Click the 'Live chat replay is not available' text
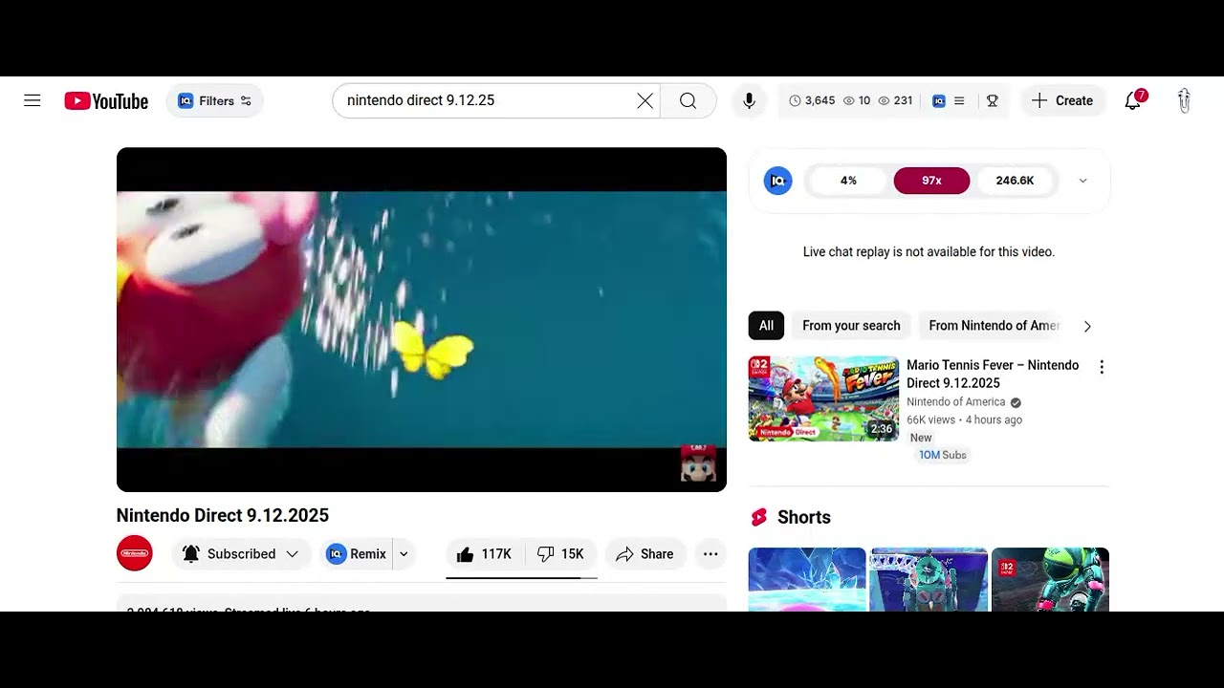Image resolution: width=1224 pixels, height=688 pixels. coord(929,252)
